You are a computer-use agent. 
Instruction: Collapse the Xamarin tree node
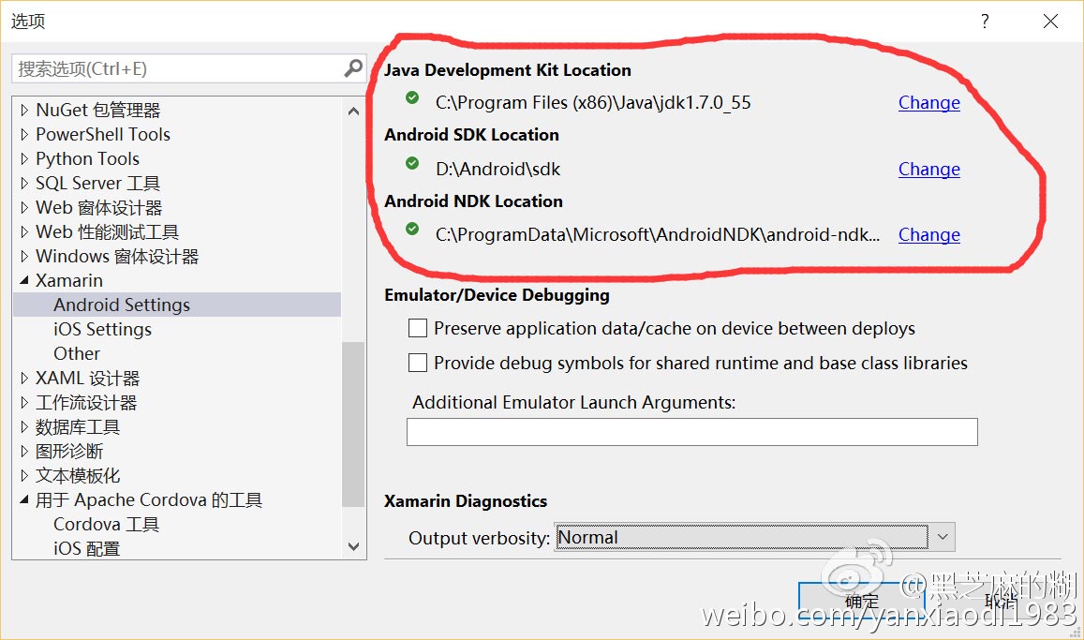point(24,280)
